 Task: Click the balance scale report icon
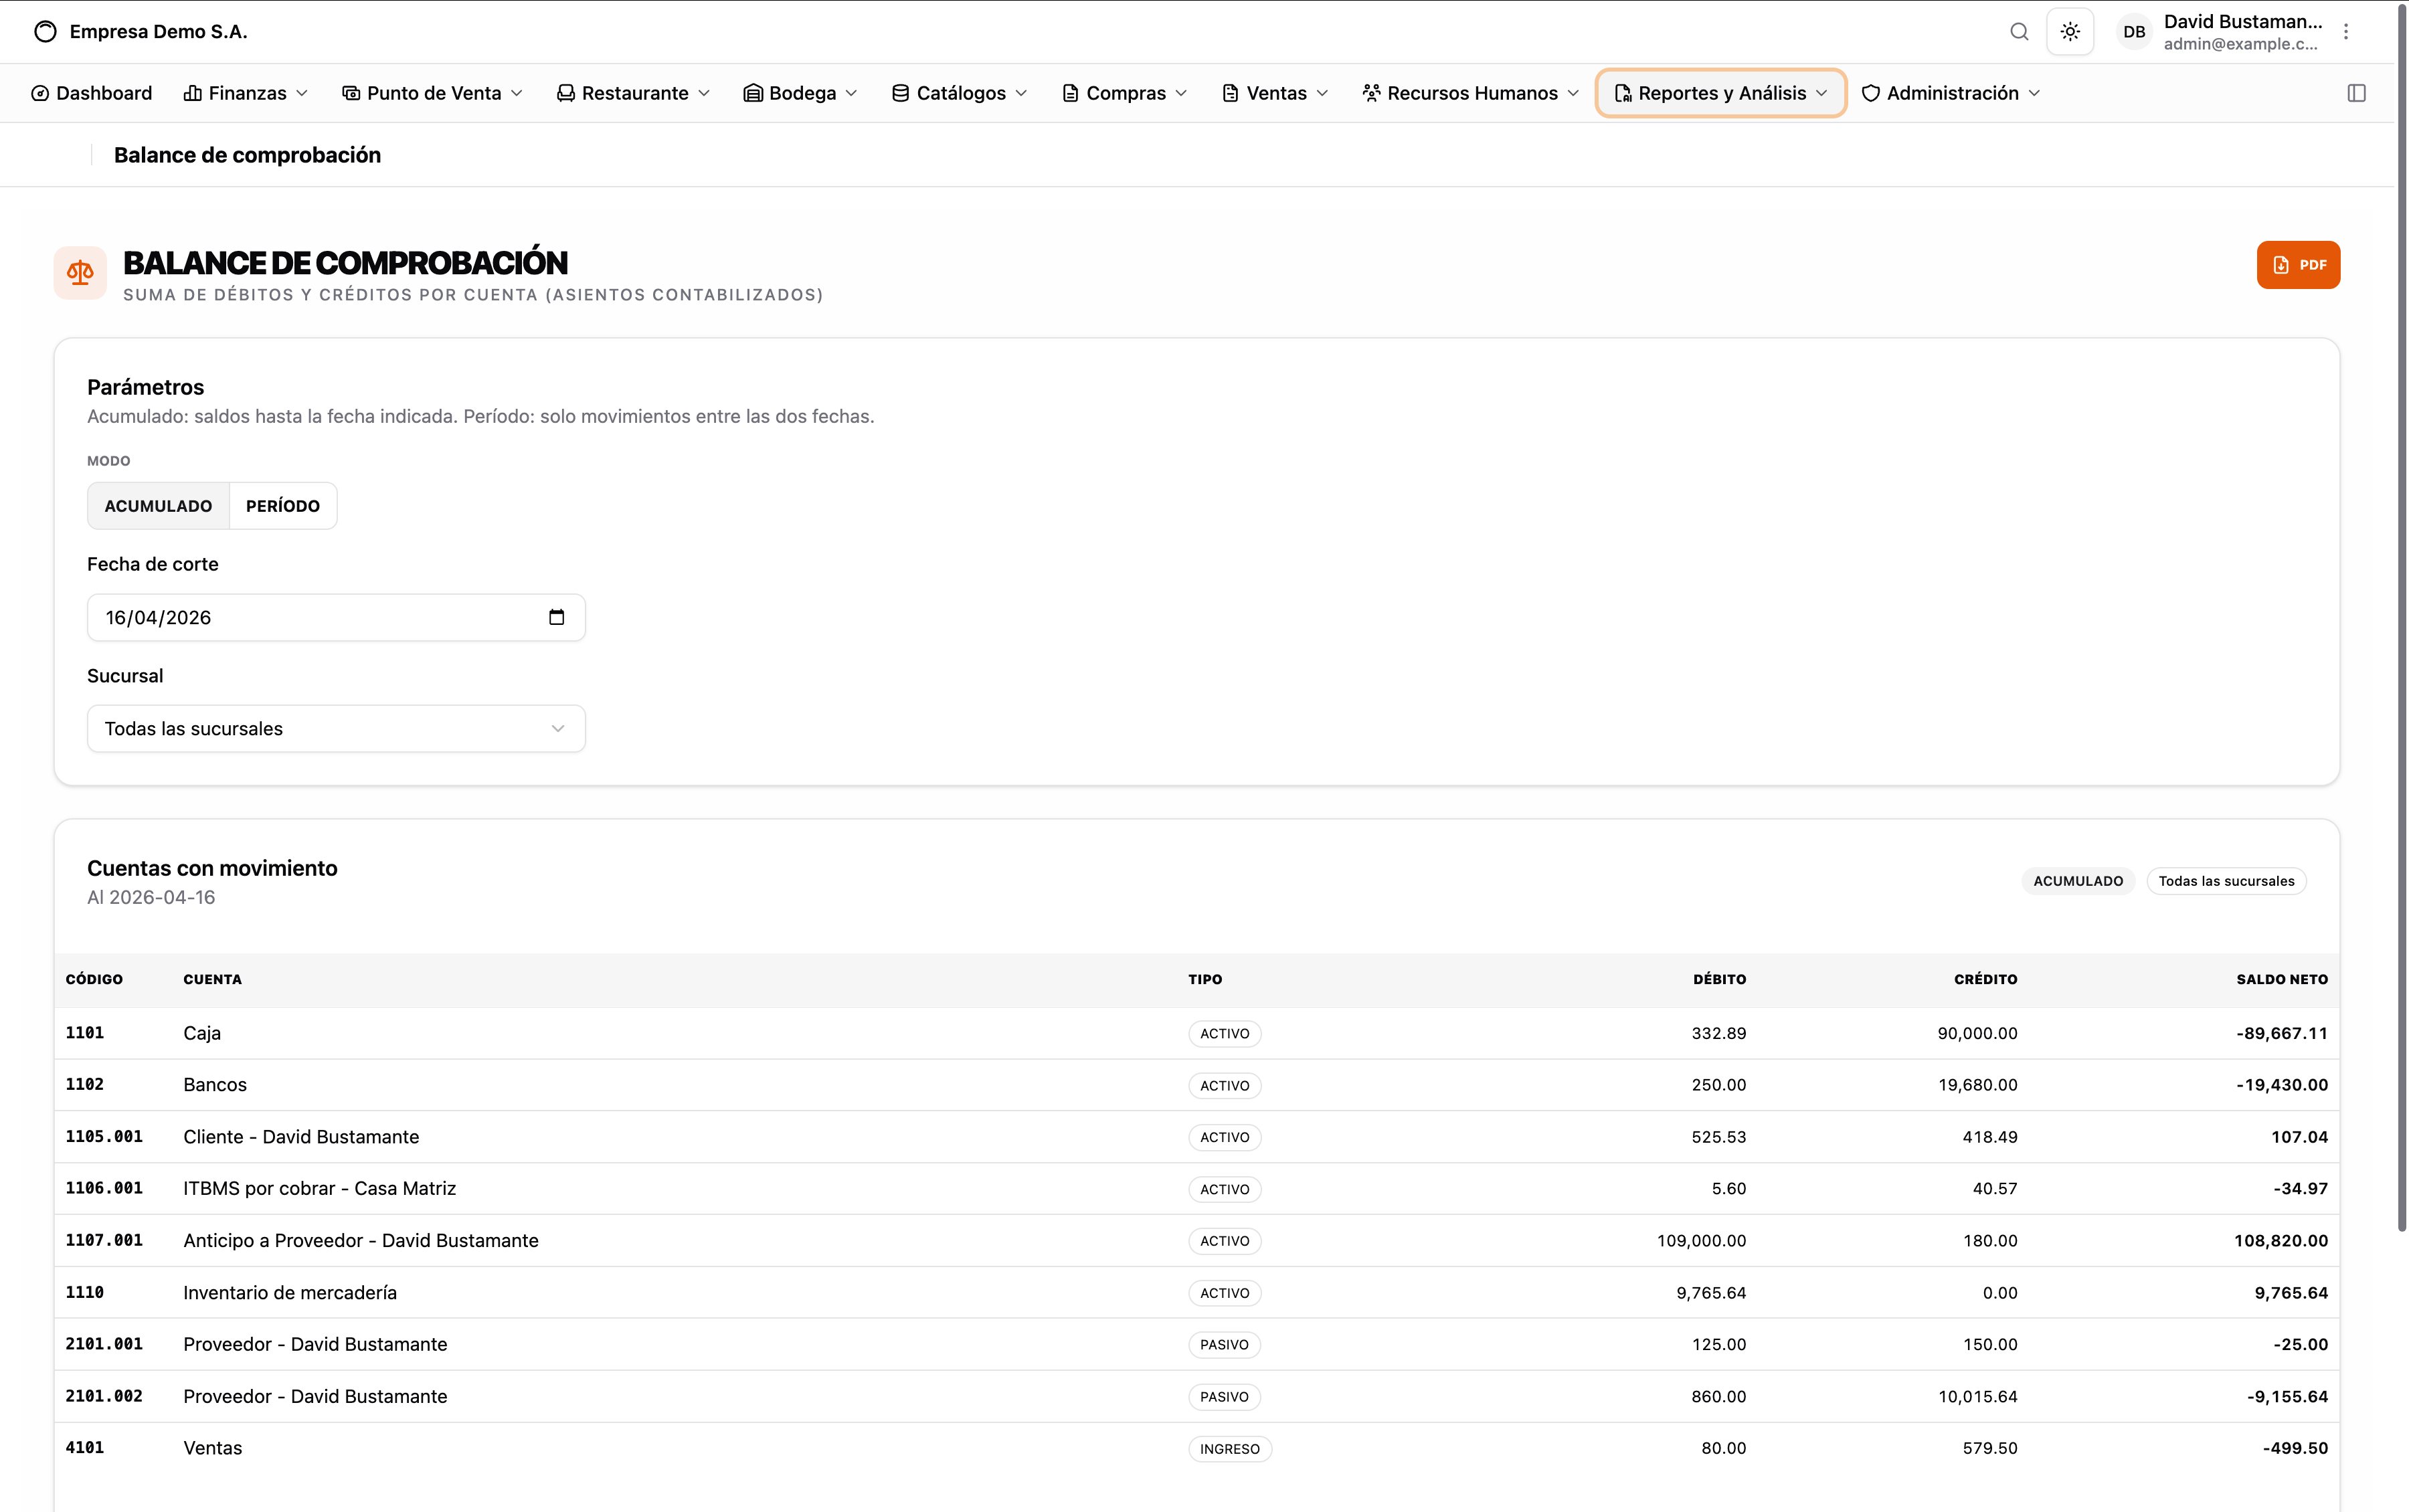pyautogui.click(x=80, y=272)
